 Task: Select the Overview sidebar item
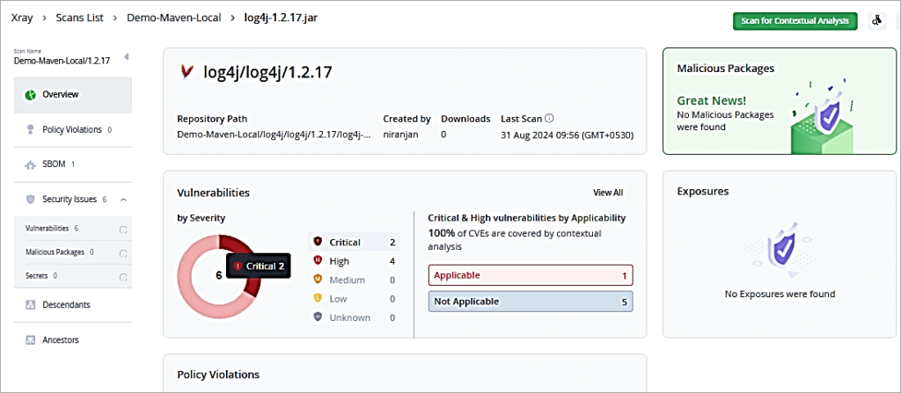(72, 94)
